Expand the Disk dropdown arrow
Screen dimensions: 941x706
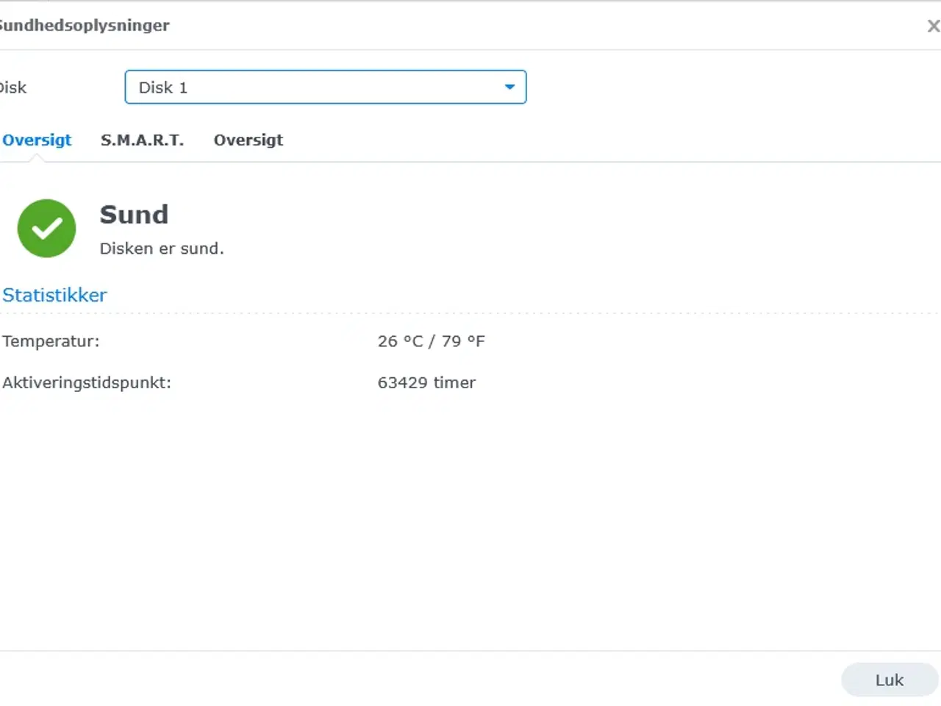[509, 87]
